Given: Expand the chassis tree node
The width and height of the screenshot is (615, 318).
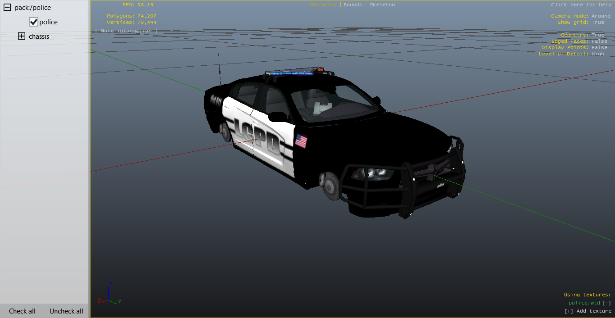Looking at the screenshot, I should 21,36.
